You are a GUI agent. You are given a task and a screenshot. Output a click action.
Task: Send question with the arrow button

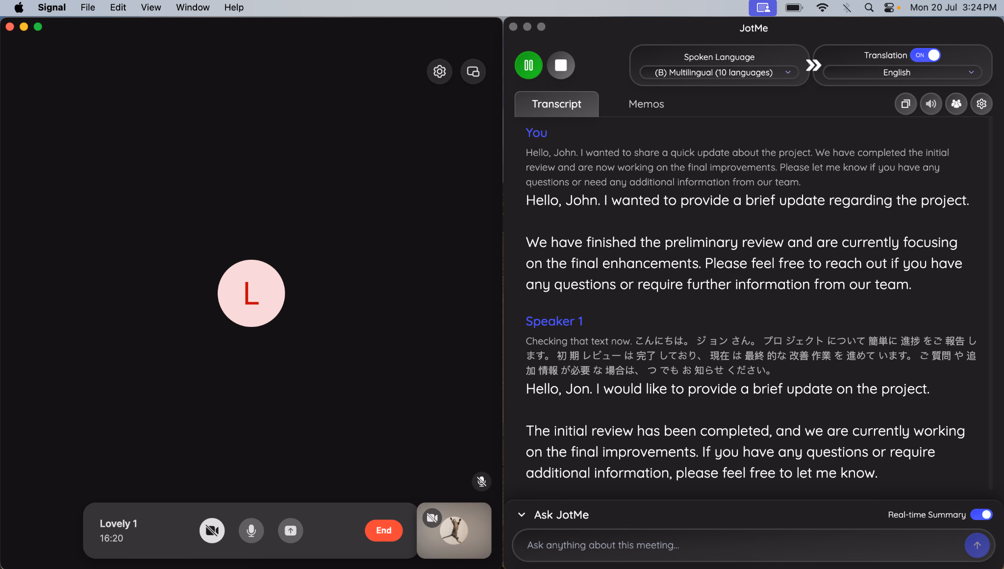(977, 545)
